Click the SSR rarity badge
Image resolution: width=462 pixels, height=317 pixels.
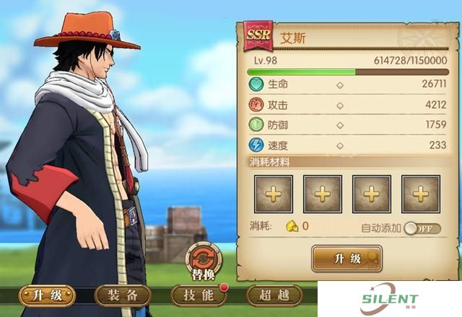click(x=258, y=35)
